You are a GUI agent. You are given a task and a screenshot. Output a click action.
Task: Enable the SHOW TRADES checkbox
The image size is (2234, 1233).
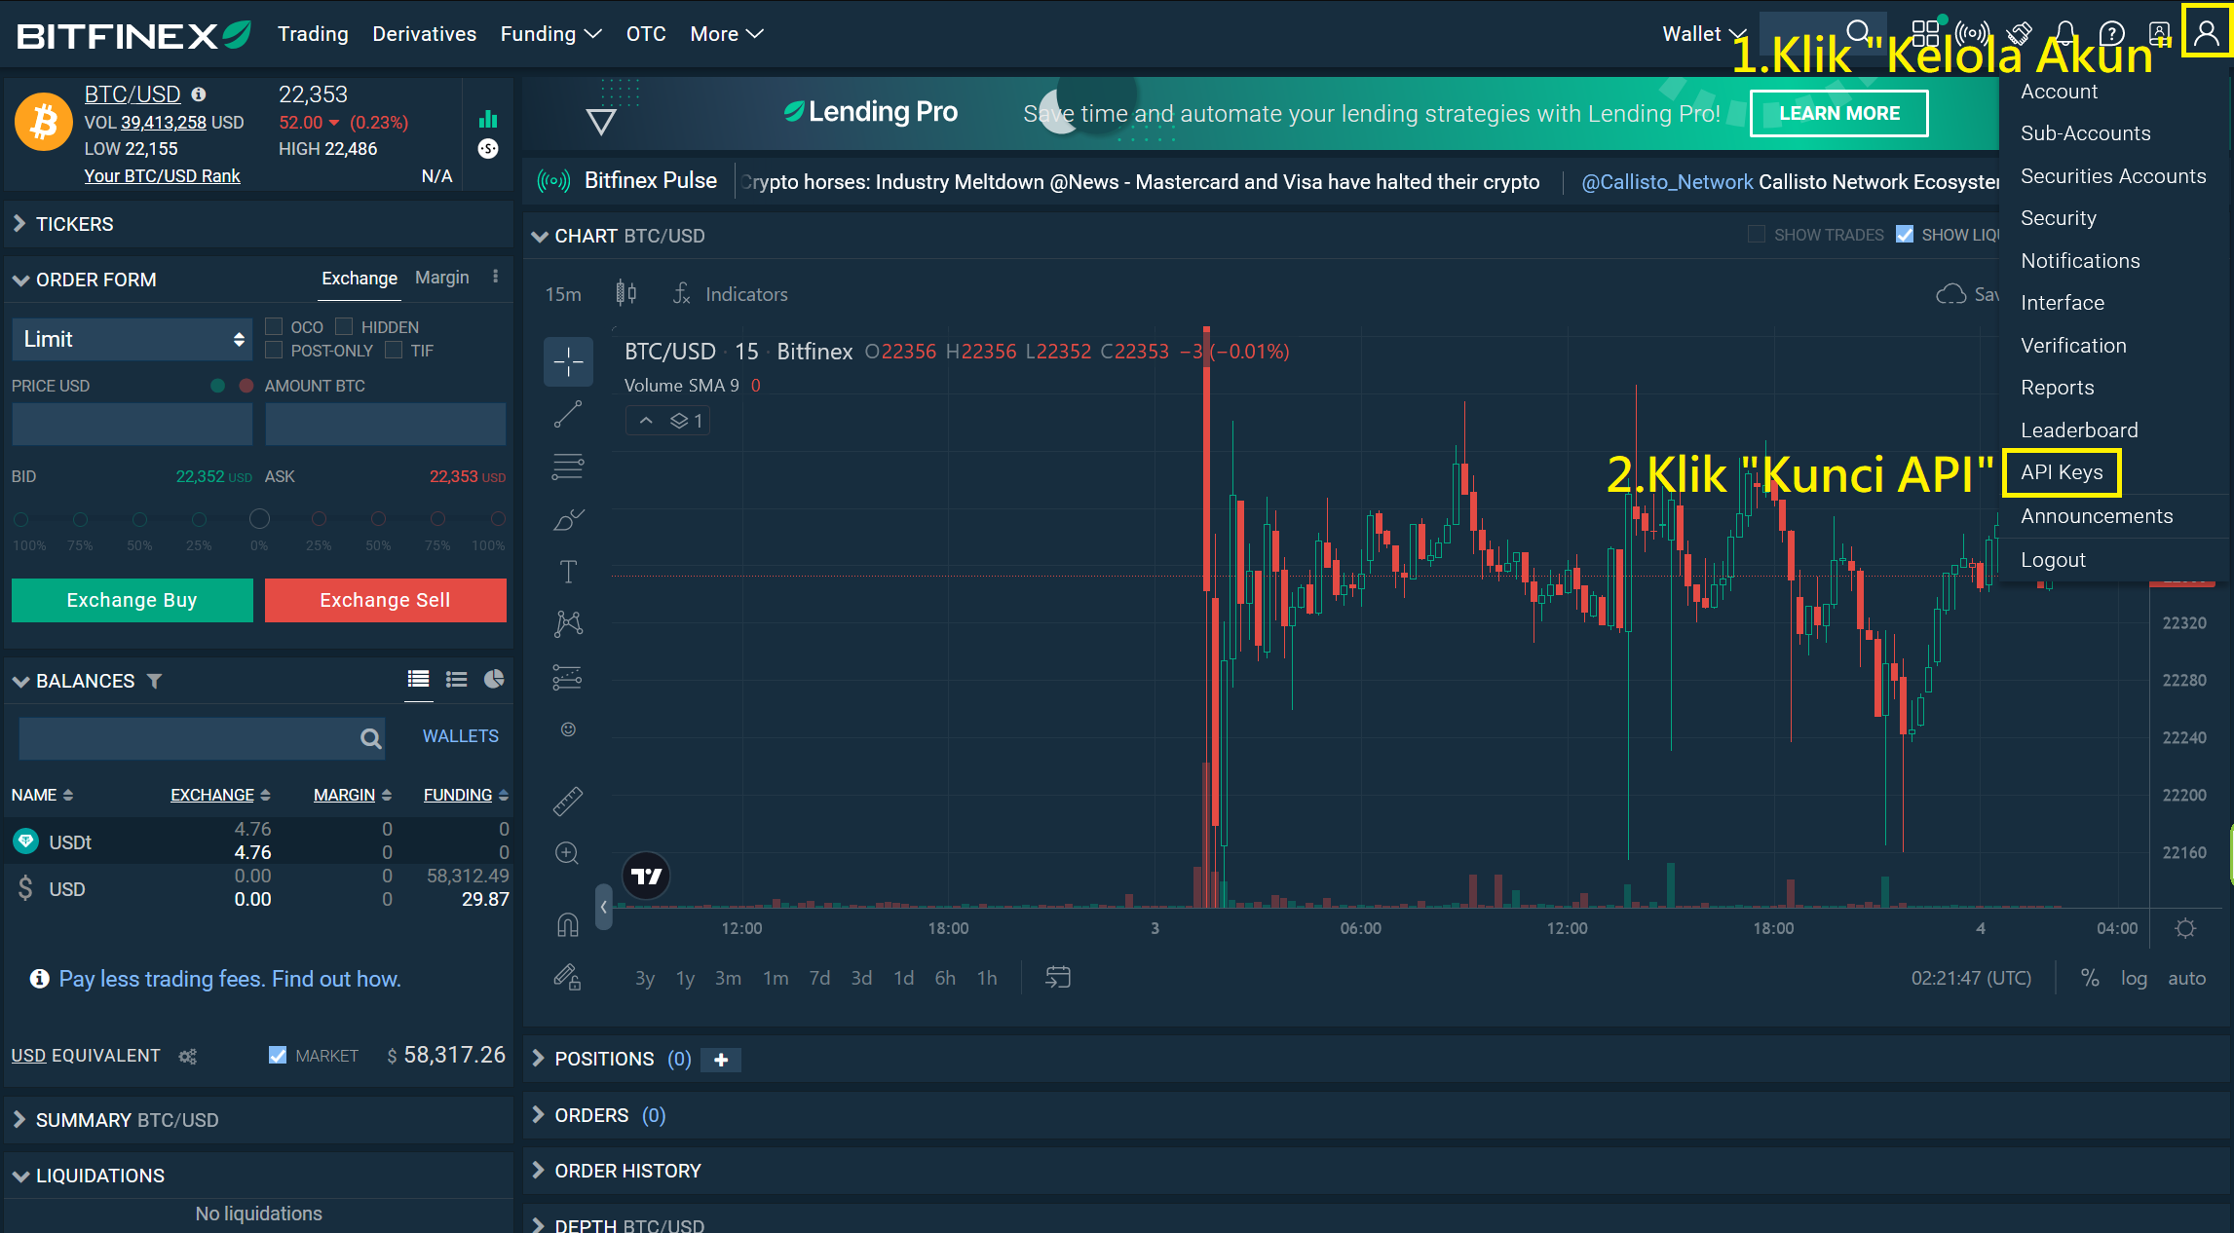[1757, 235]
